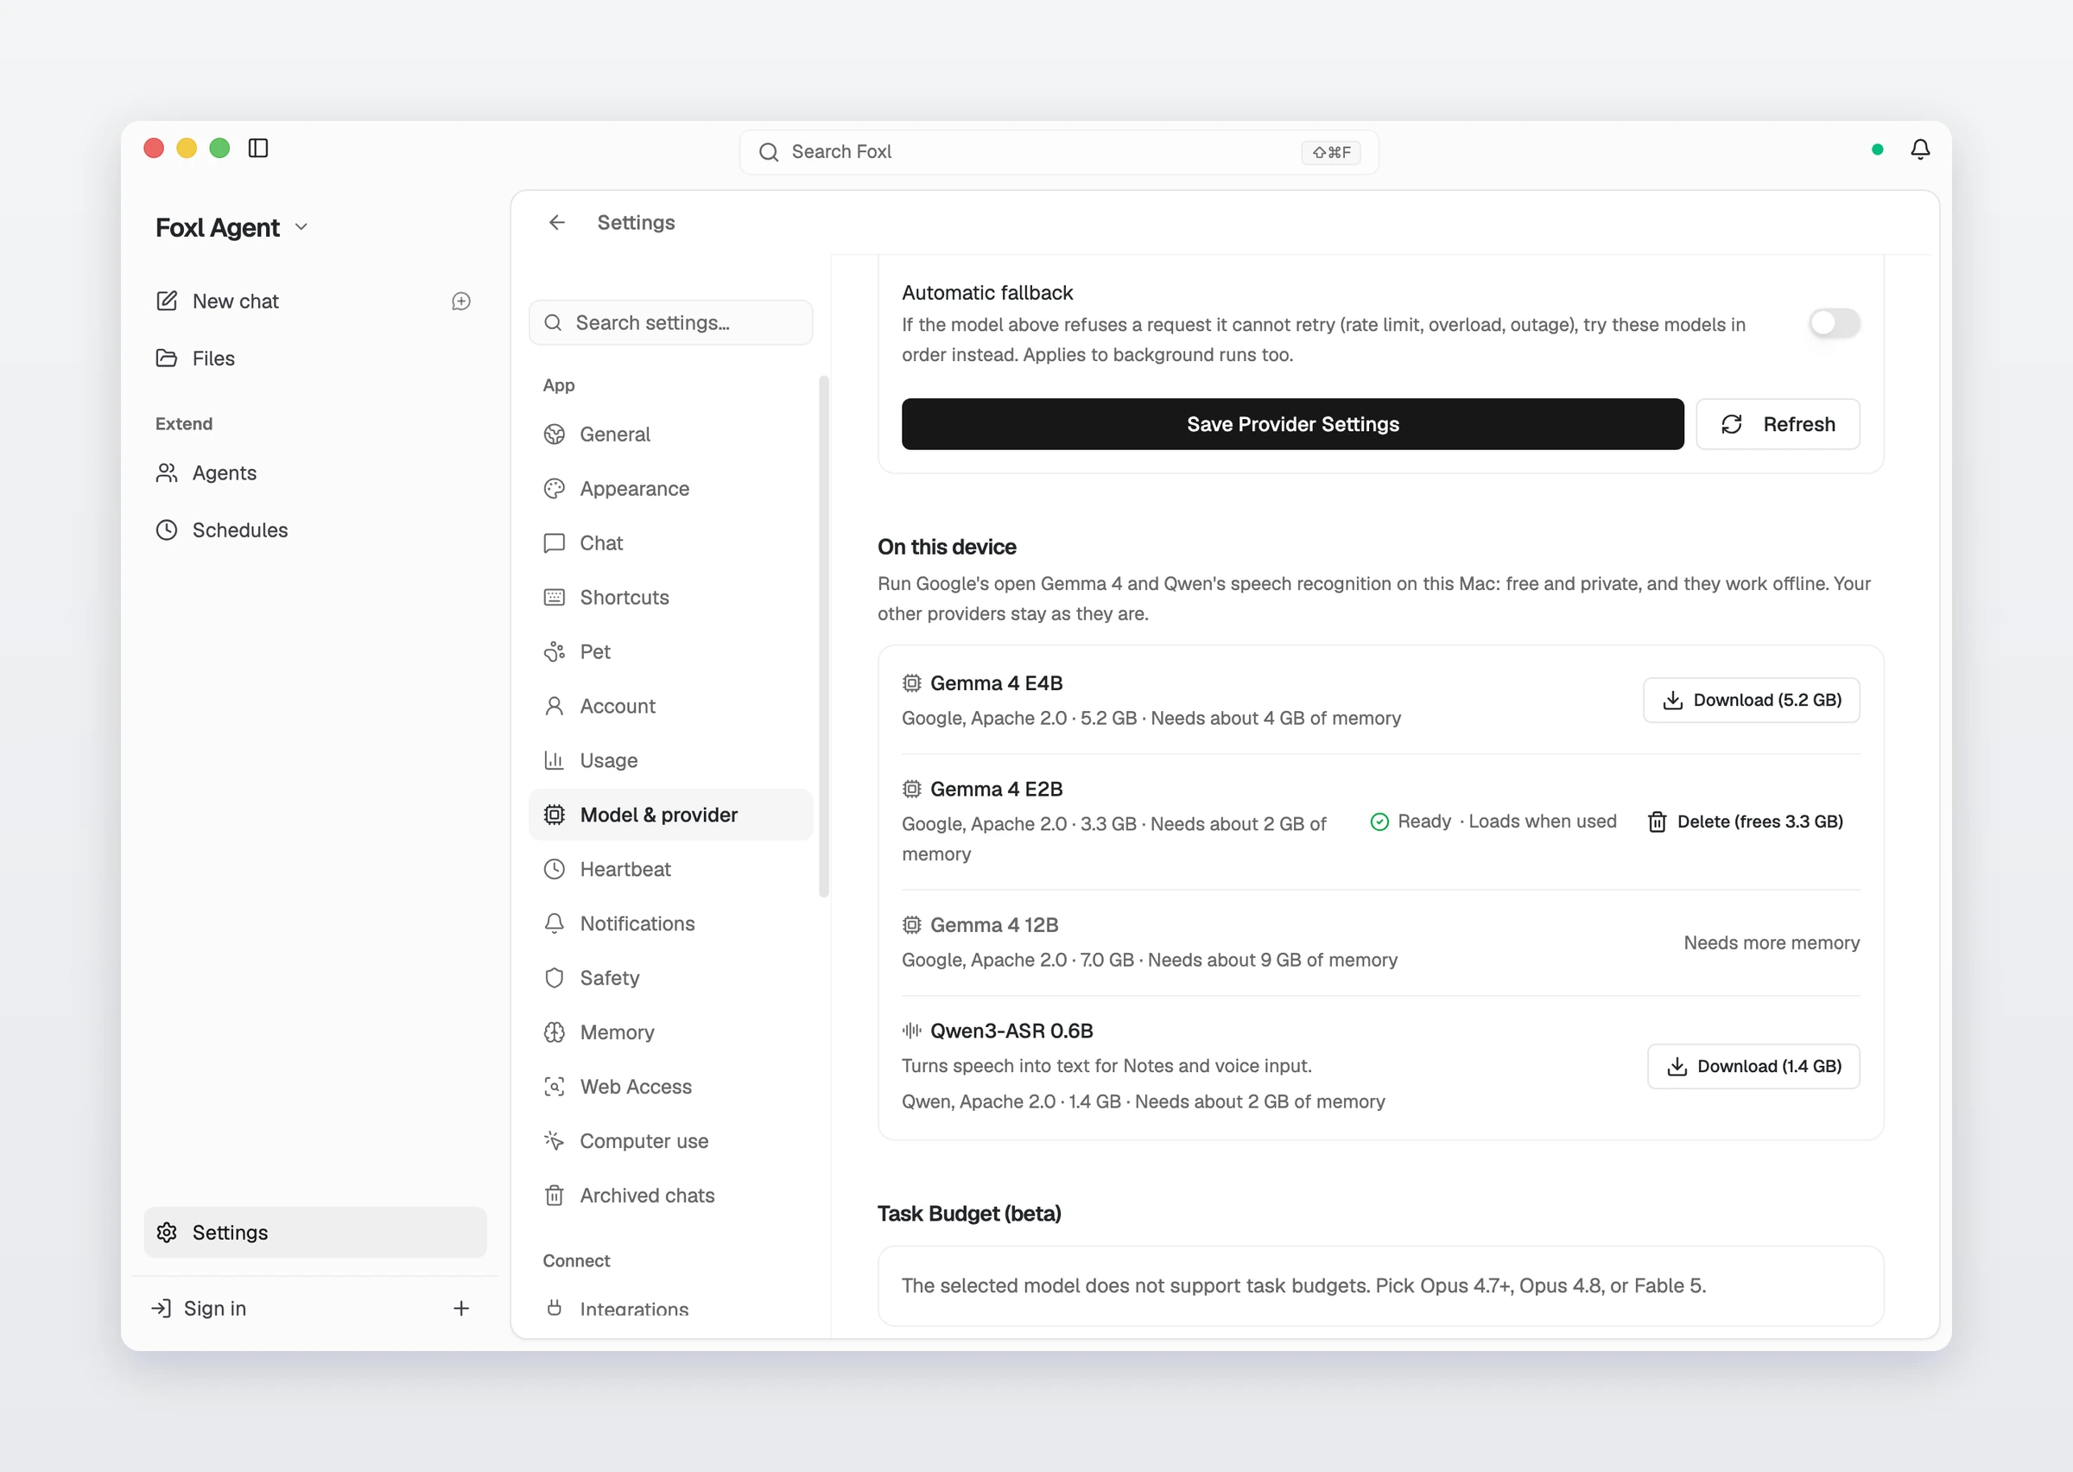Screen dimensions: 2073x1472
Task: Click the Qwen3-ASR waveform icon
Action: (x=911, y=1031)
